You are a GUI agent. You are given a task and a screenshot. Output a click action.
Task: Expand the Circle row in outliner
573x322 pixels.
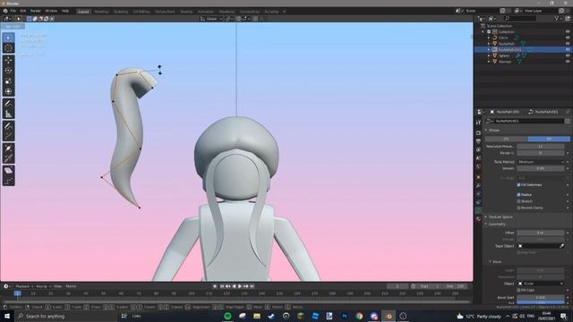489,38
